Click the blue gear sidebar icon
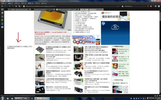 click(2, 24)
